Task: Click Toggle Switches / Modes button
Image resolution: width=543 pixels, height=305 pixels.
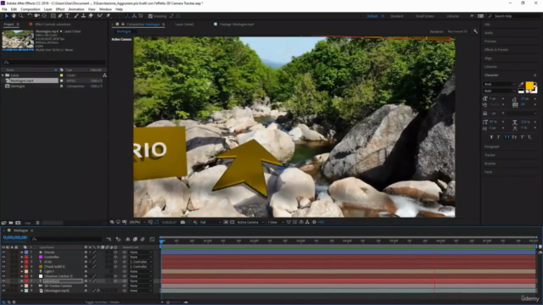Action: pyautogui.click(x=102, y=302)
